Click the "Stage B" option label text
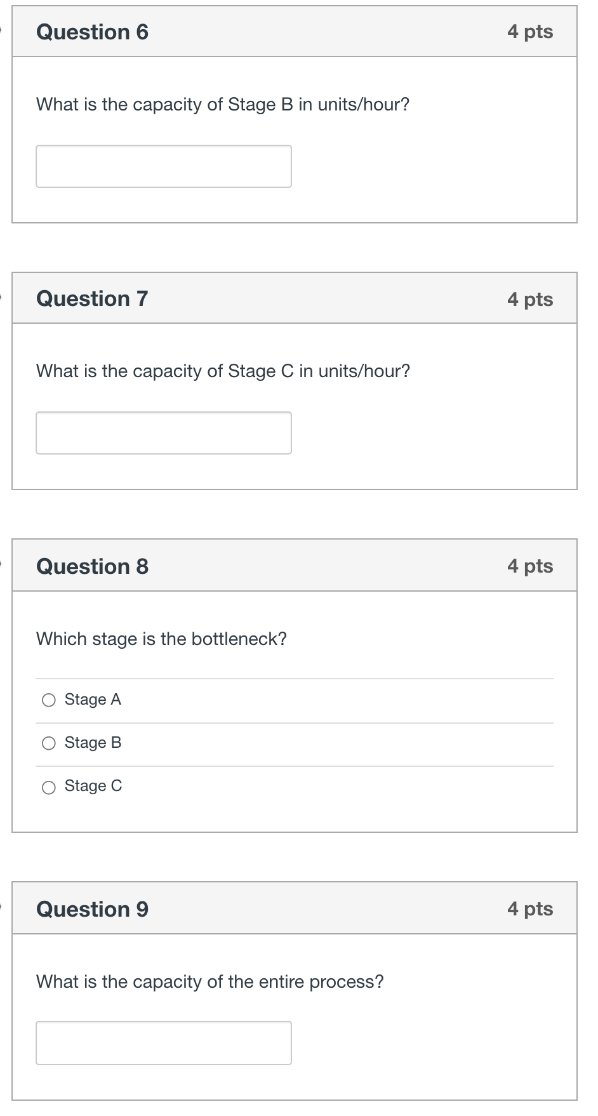This screenshot has height=1116, width=598. click(93, 743)
